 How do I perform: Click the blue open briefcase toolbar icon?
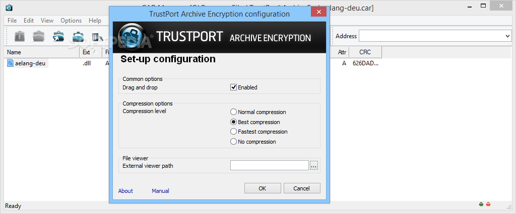(x=78, y=36)
